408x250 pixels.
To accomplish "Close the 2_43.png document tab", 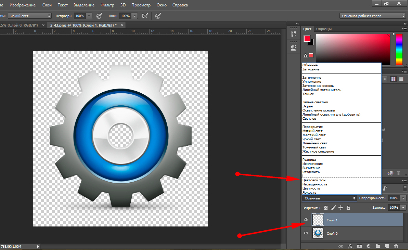I will click(122, 25).
